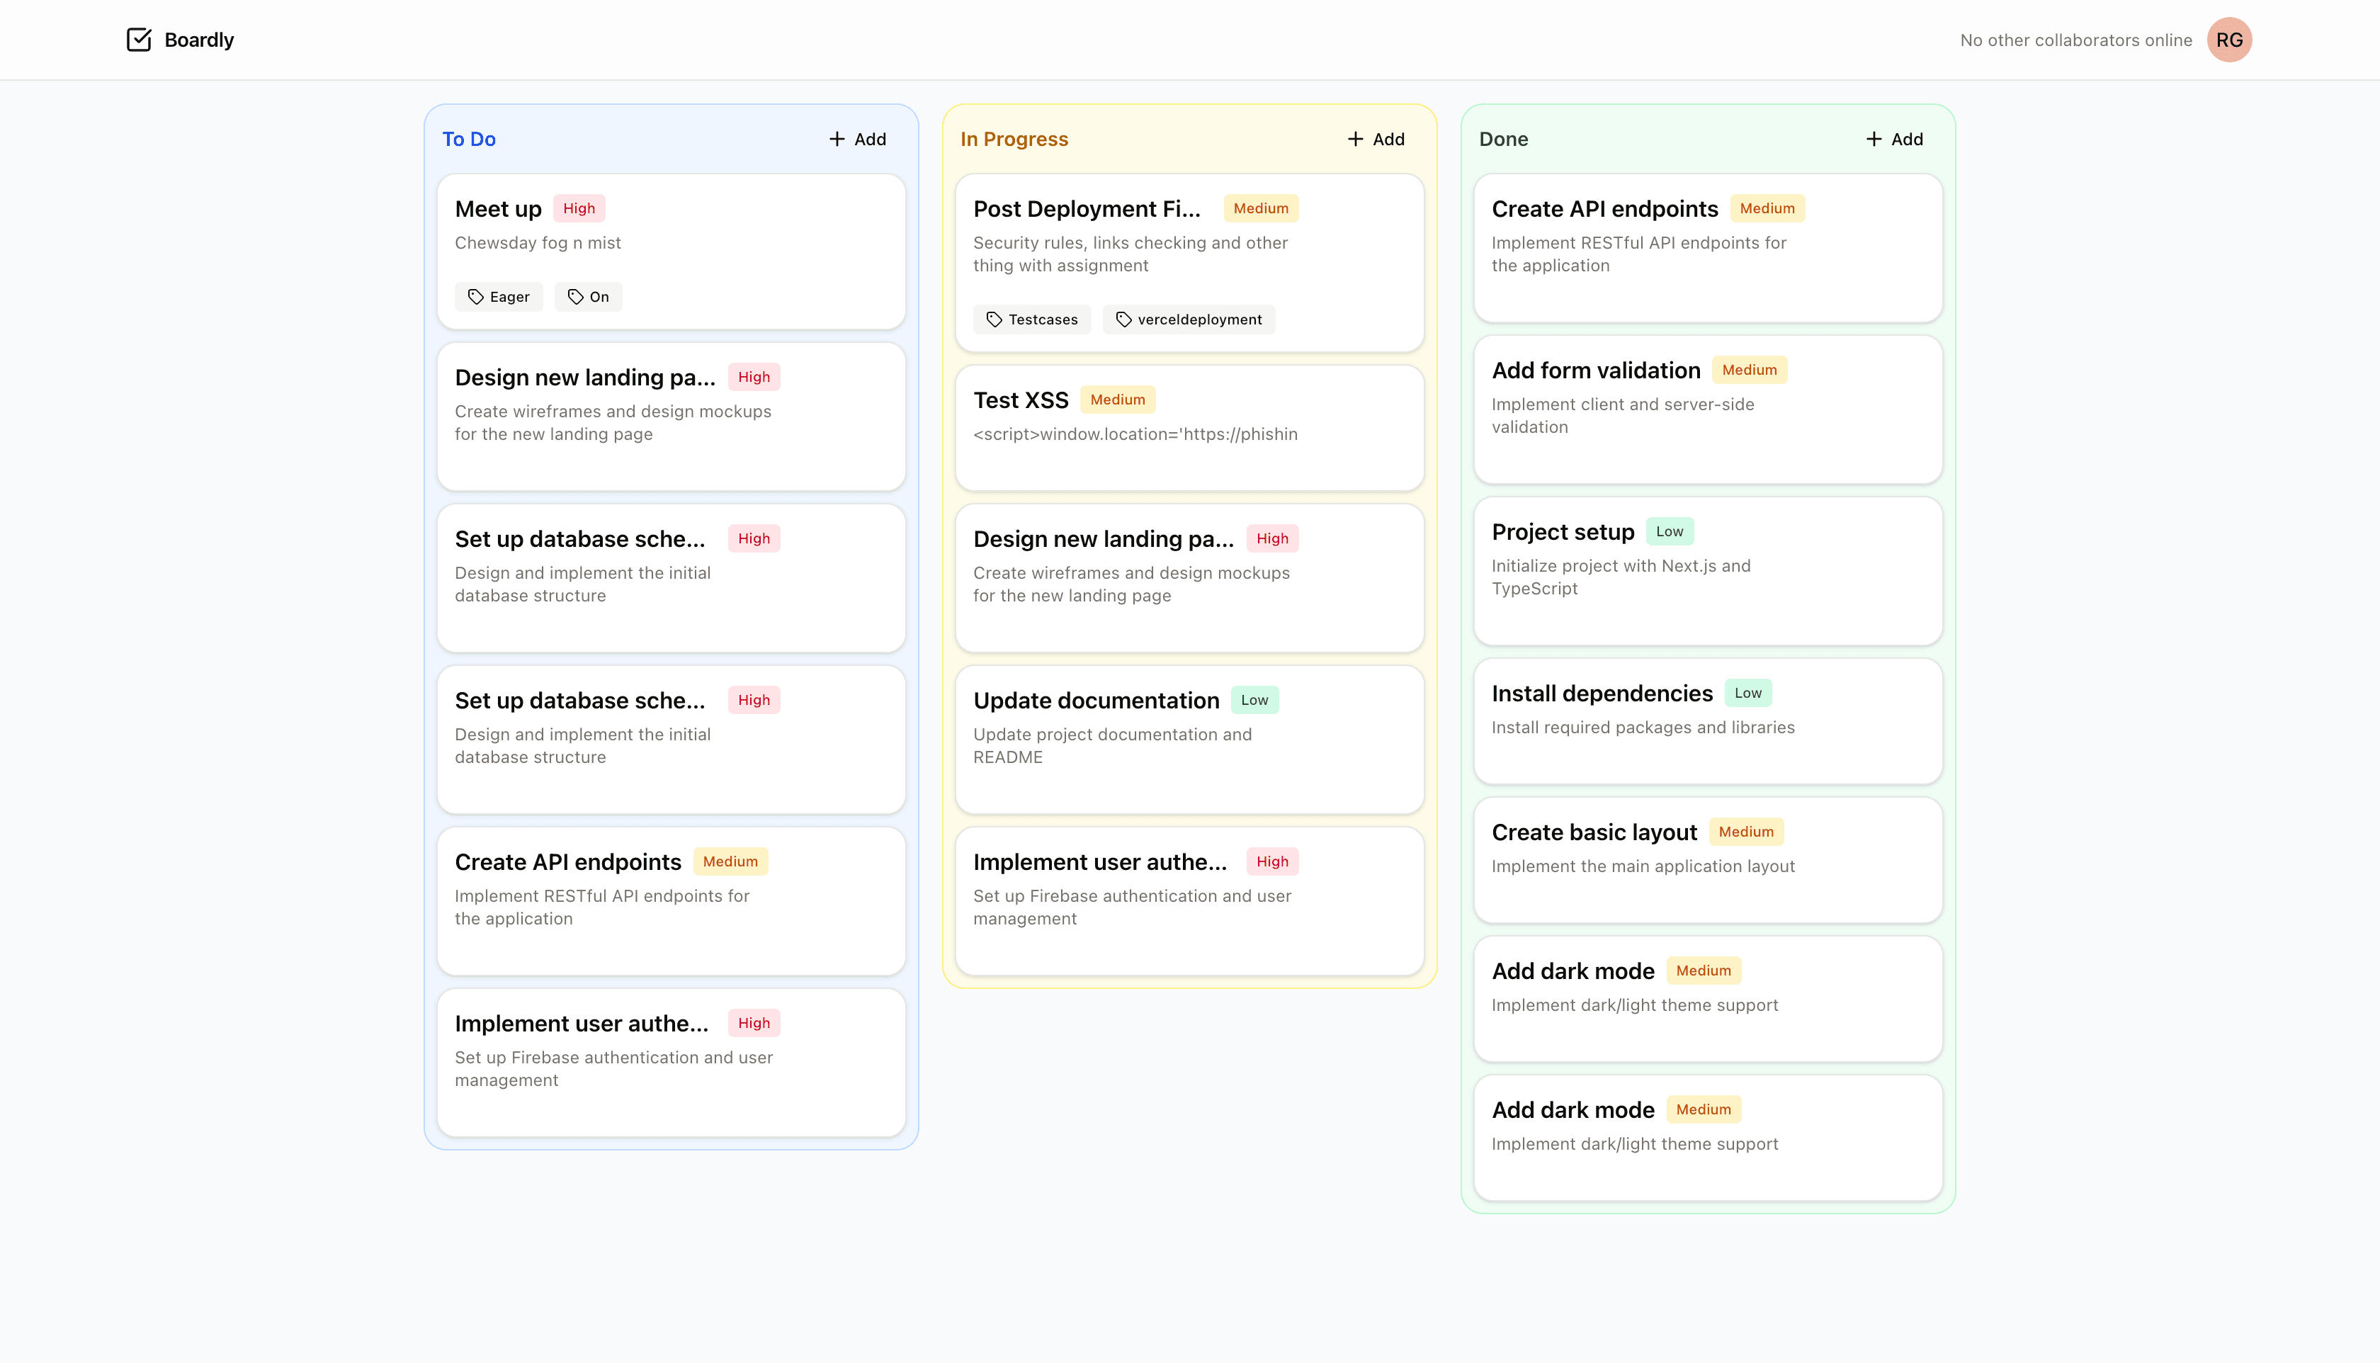Click the Eager tag icon

(x=475, y=297)
